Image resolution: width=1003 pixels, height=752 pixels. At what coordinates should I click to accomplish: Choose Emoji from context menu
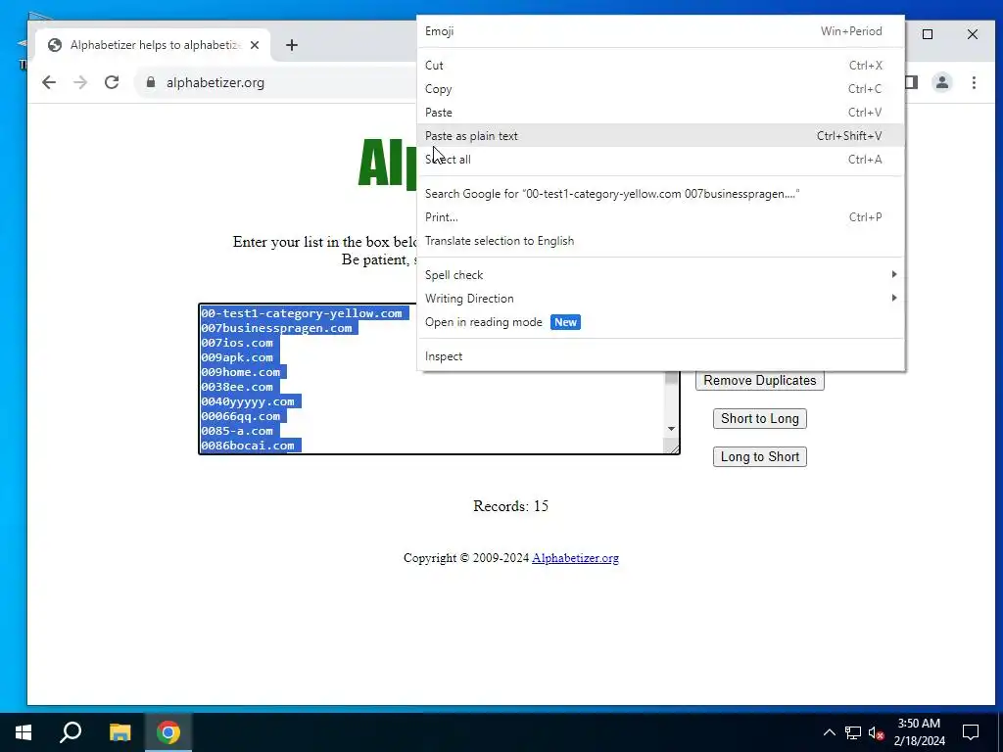(660, 31)
